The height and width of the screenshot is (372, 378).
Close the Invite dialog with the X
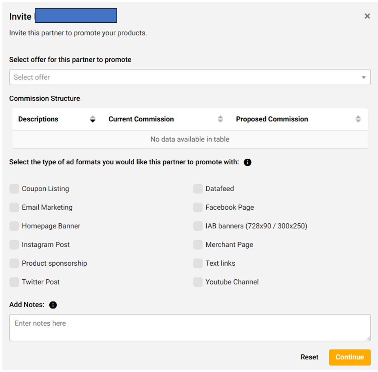367,16
